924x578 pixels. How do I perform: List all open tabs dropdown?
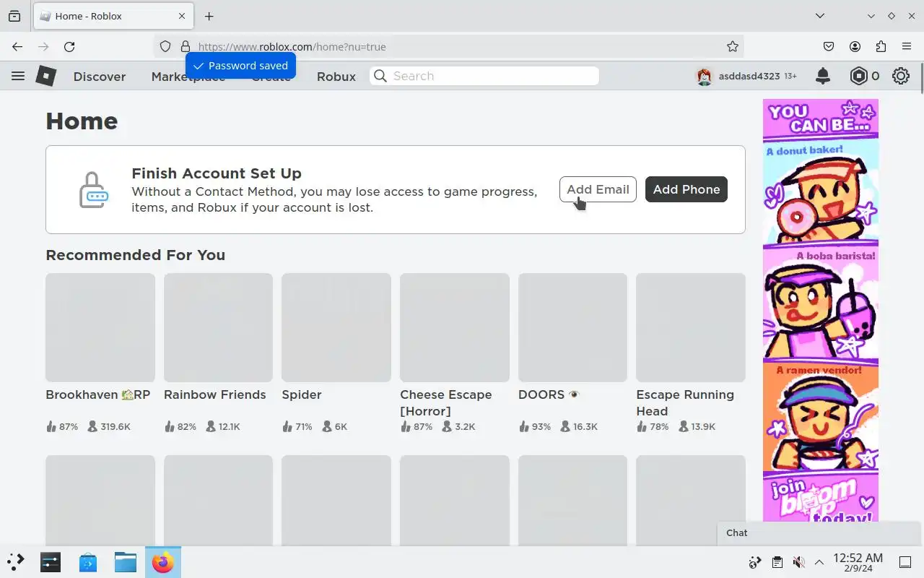click(819, 16)
